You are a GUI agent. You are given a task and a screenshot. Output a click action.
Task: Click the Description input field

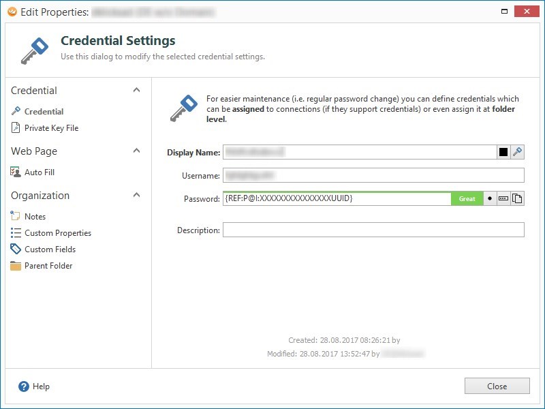pos(373,230)
